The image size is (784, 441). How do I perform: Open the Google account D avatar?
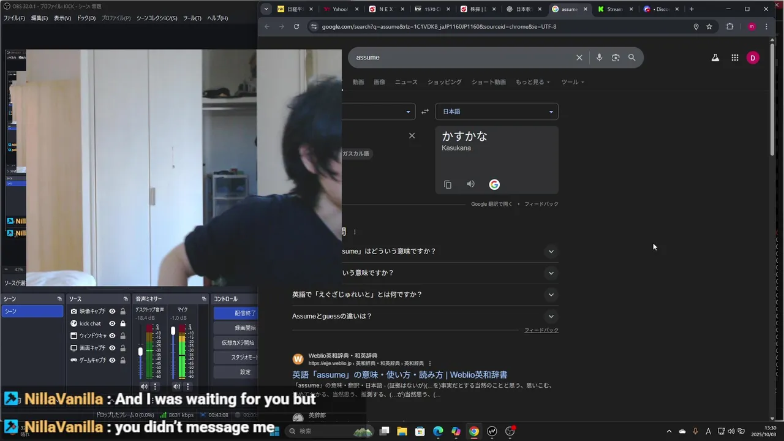(753, 58)
